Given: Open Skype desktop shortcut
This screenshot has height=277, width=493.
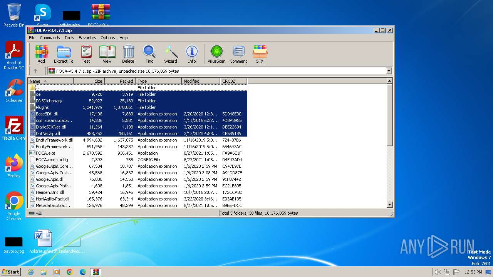Looking at the screenshot, I should (x=43, y=15).
